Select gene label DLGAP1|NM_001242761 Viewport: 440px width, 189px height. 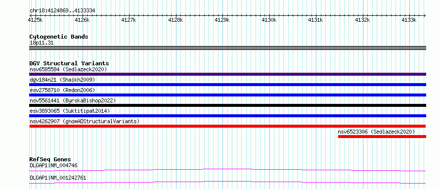tap(58, 178)
